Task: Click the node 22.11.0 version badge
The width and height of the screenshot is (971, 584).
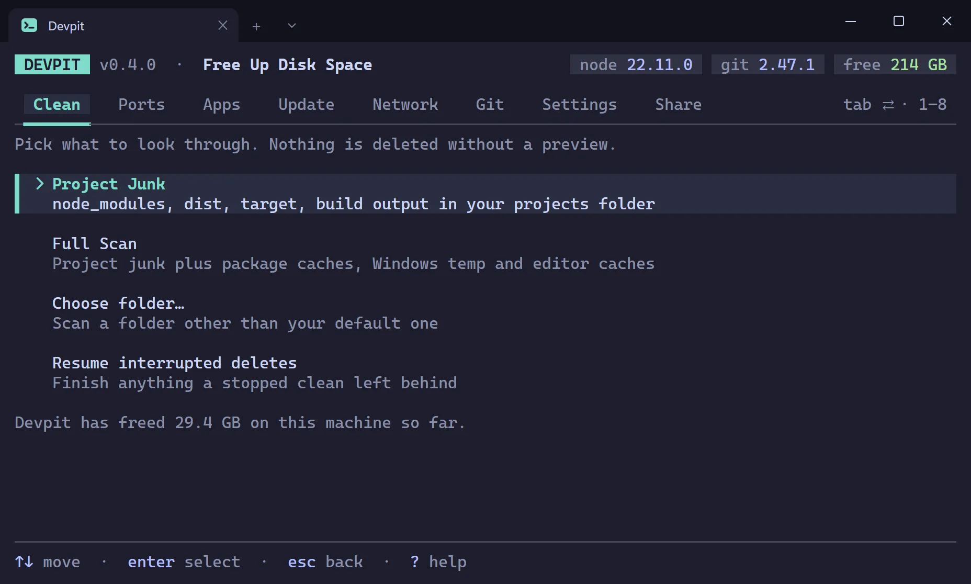Action: pyautogui.click(x=636, y=64)
